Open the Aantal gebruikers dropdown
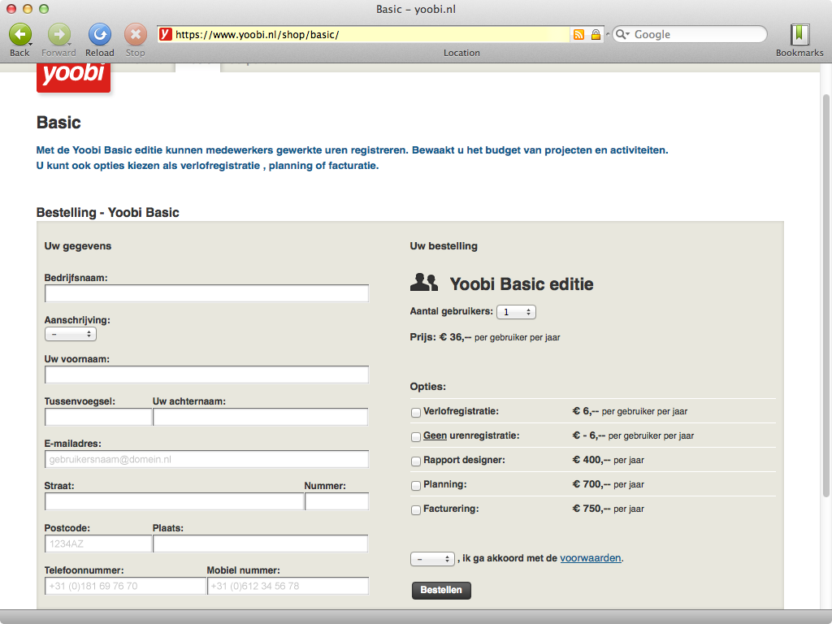 tap(516, 312)
